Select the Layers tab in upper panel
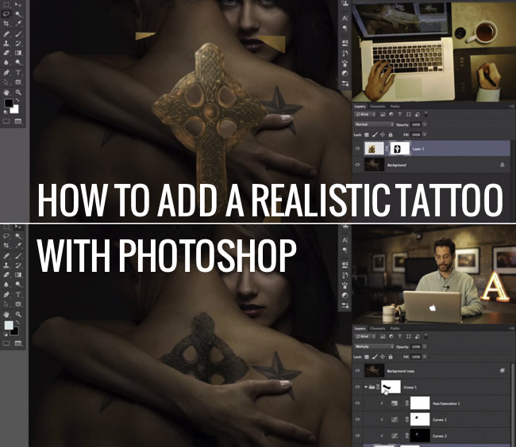The height and width of the screenshot is (447, 516). 360,106
